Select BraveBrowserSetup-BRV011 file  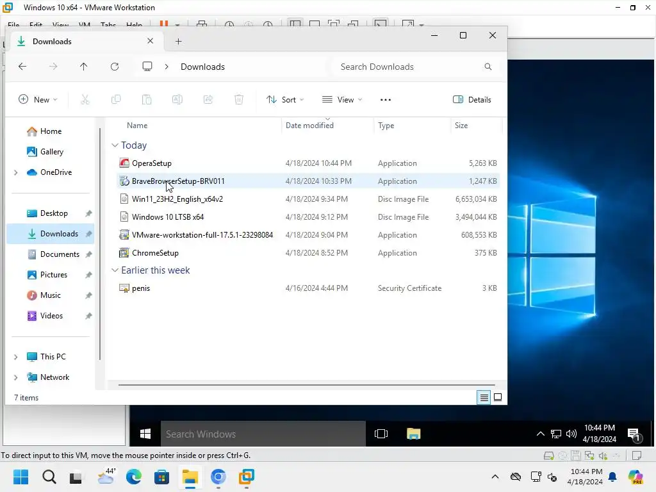(x=308, y=181)
